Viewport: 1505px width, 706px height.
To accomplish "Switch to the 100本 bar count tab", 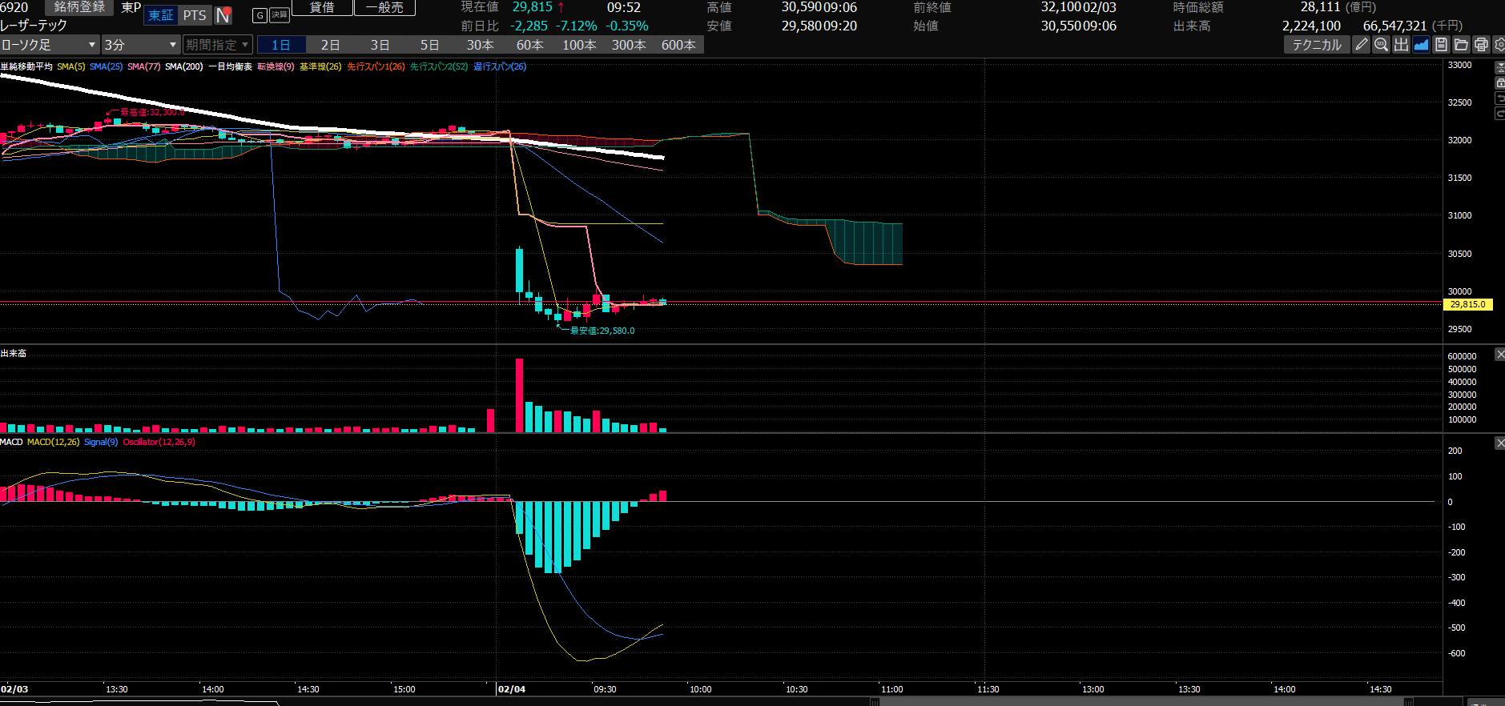I will pyautogui.click(x=579, y=45).
